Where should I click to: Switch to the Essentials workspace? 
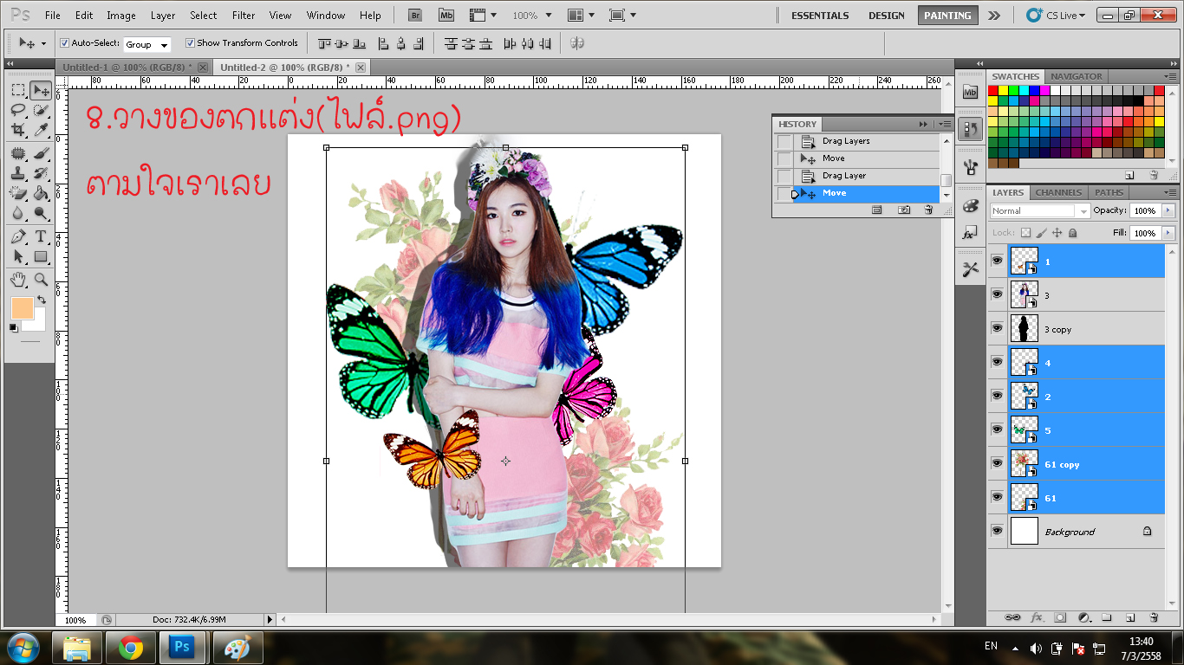pos(819,16)
